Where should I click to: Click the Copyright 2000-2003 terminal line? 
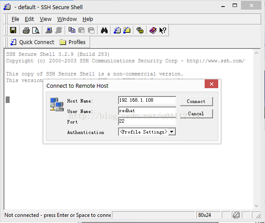click(125, 61)
